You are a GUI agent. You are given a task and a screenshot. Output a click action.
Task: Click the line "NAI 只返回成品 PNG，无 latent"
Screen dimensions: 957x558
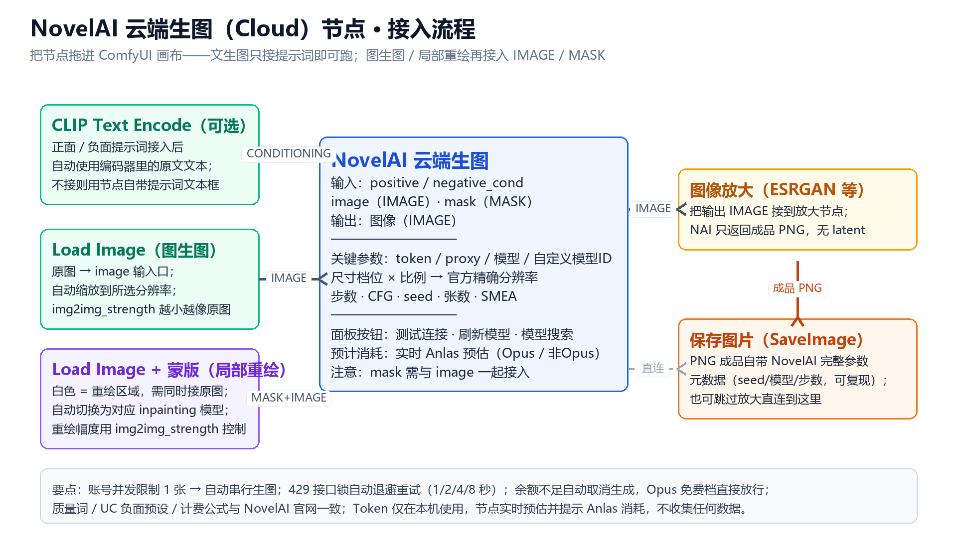click(778, 230)
